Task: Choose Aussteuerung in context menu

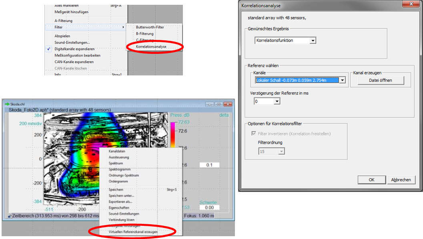Action: click(119, 157)
